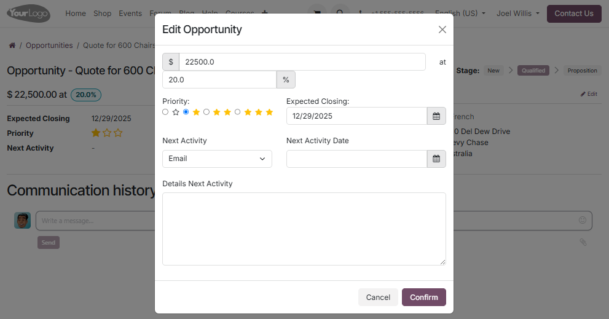Open the Next Activity Date calendar picker

tap(436, 159)
